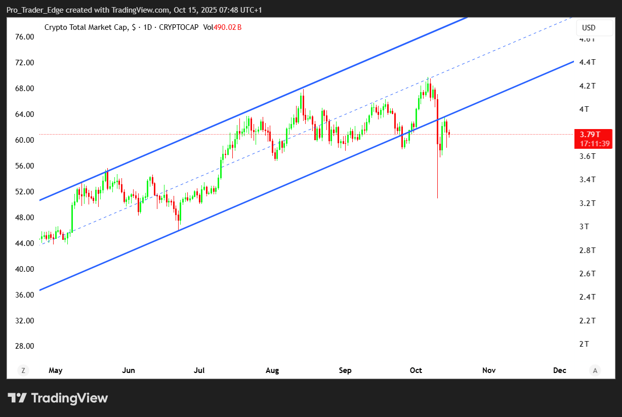Click the 4.4T mark on right price scale
This screenshot has width=622, height=417.
pyautogui.click(x=588, y=62)
